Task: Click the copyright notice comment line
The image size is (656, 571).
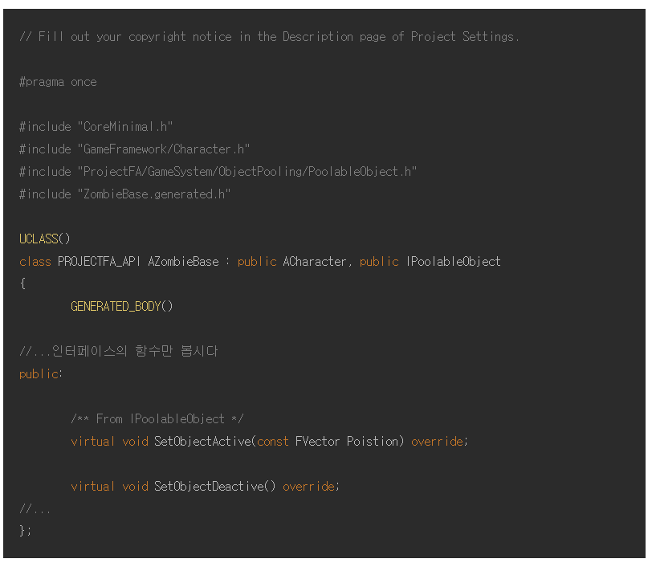Action: (x=269, y=37)
